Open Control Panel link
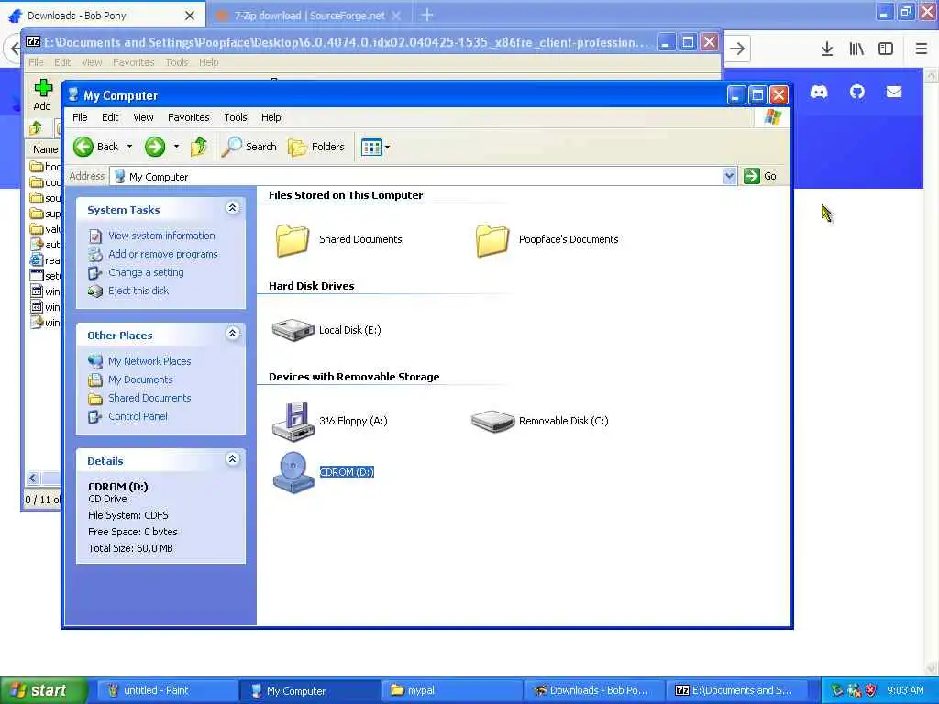This screenshot has width=939, height=704. (138, 416)
